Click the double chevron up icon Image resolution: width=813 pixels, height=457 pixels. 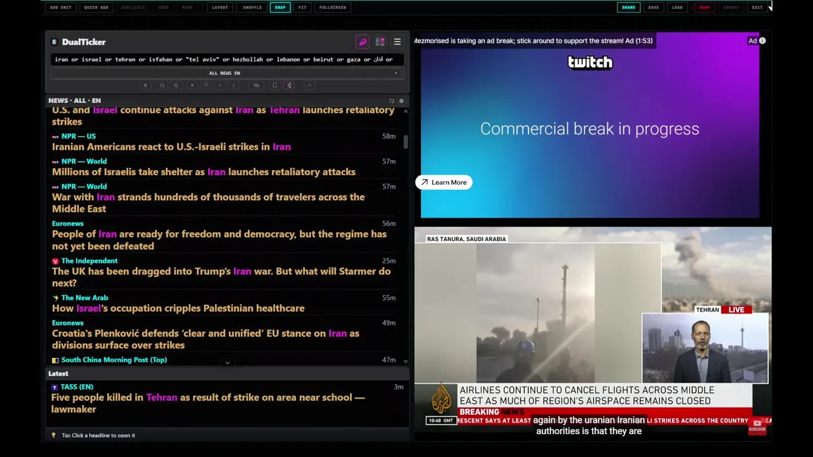pos(206,85)
